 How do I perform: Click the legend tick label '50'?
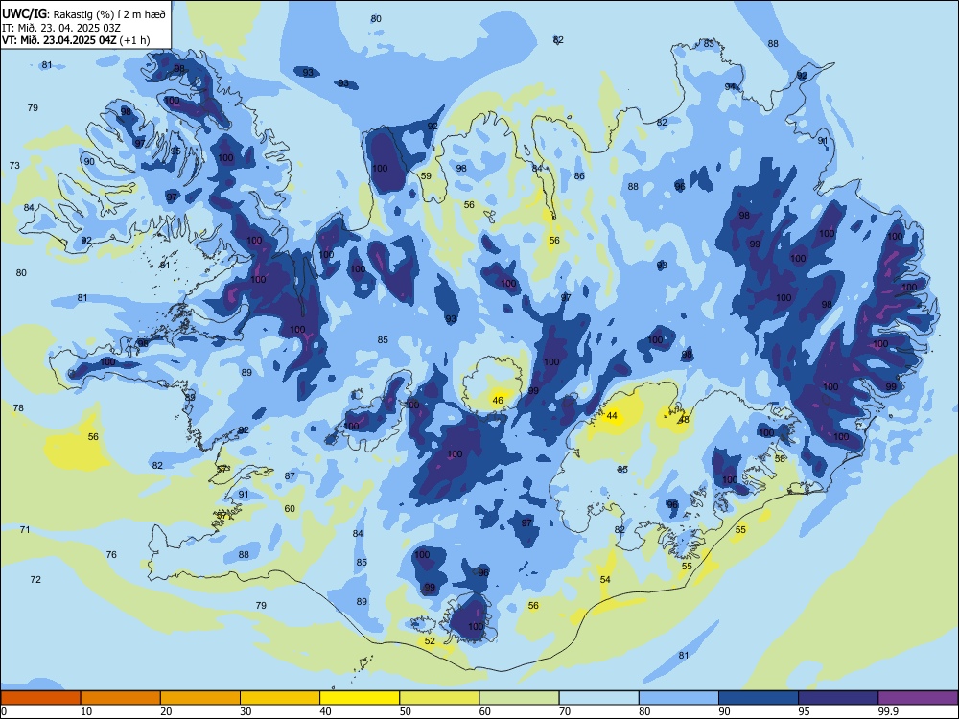click(406, 711)
